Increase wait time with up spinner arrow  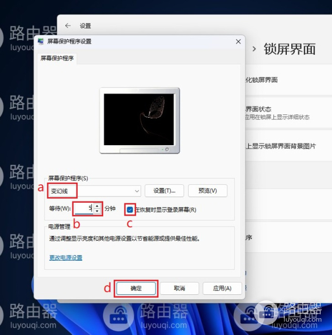(x=97, y=206)
